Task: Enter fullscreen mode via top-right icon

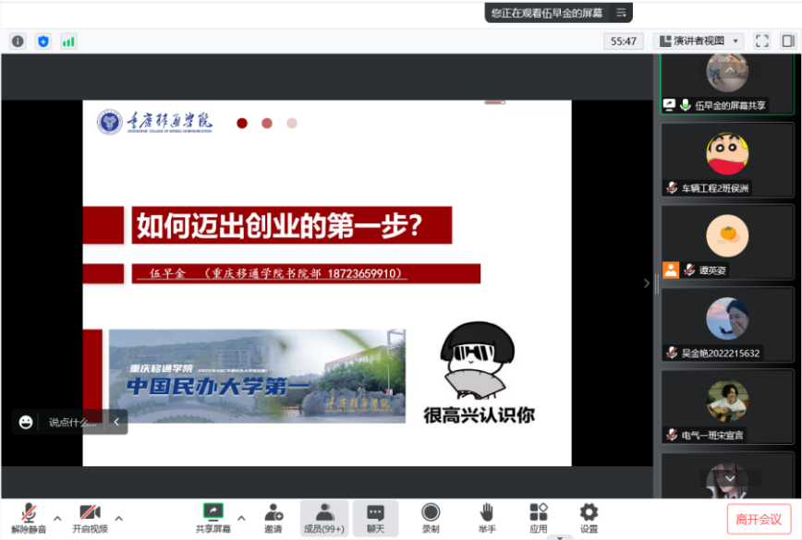Action: click(x=761, y=41)
